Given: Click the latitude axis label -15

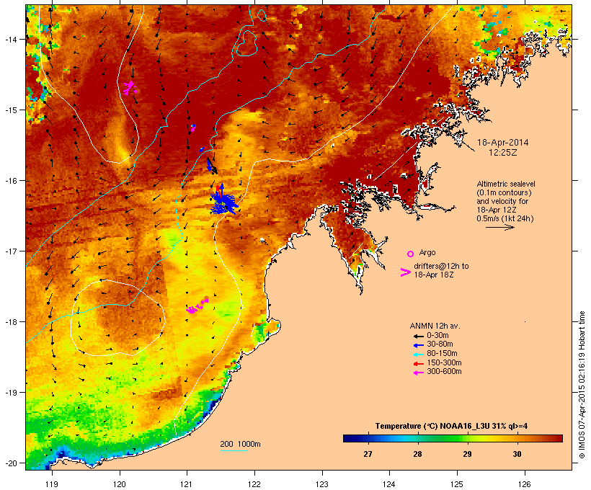Looking at the screenshot, I should point(10,110).
